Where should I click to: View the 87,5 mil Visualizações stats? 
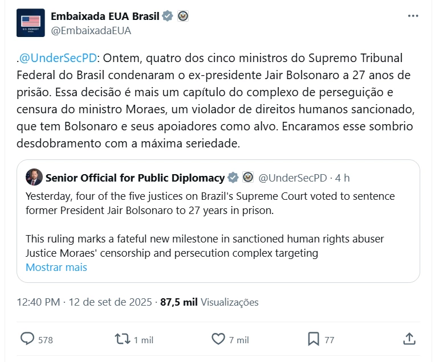[x=209, y=302]
